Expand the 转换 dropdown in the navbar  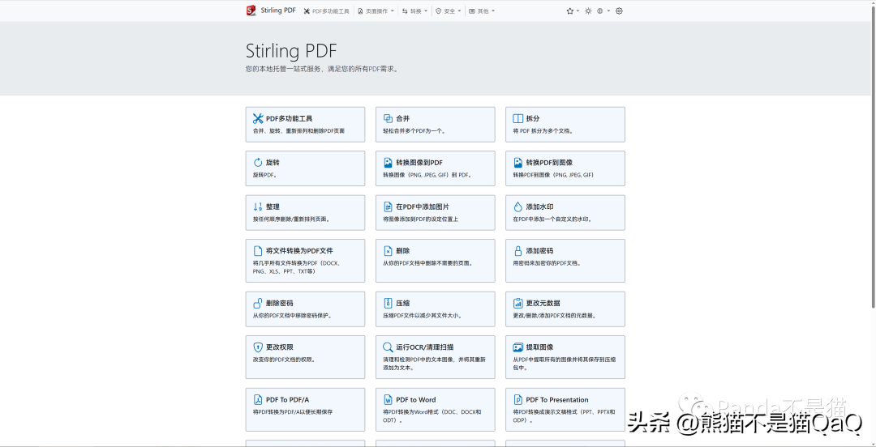(x=414, y=11)
